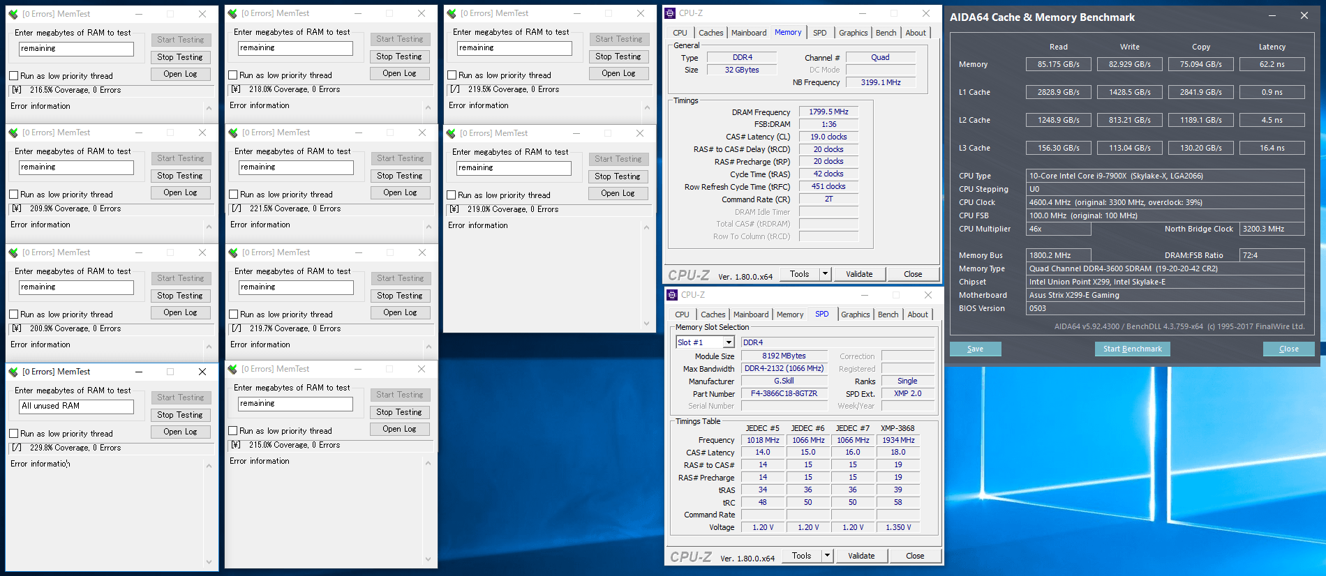Screen dimensions: 1326x576
Task: Click 'All unused RAM' megabytes input field
Action: (x=76, y=407)
